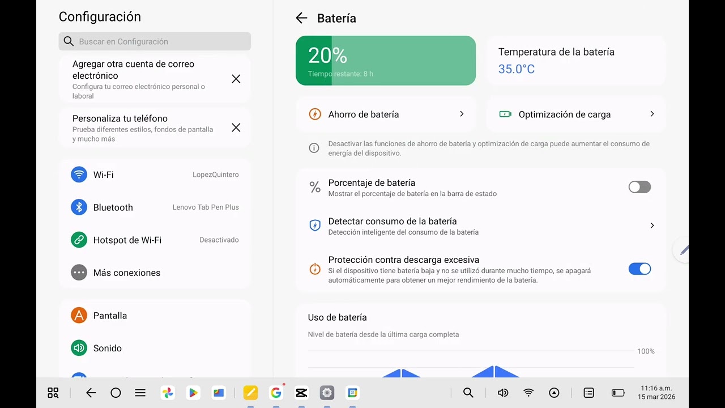
Task: Launch the Google app from the taskbar
Action: (x=276, y=393)
